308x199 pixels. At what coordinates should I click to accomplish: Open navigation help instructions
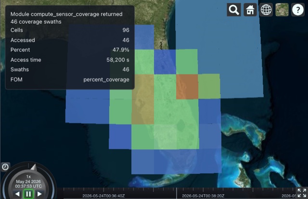[x=298, y=10]
